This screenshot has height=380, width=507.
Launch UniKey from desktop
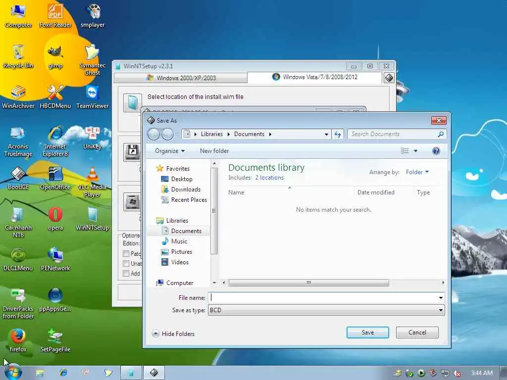[93, 138]
